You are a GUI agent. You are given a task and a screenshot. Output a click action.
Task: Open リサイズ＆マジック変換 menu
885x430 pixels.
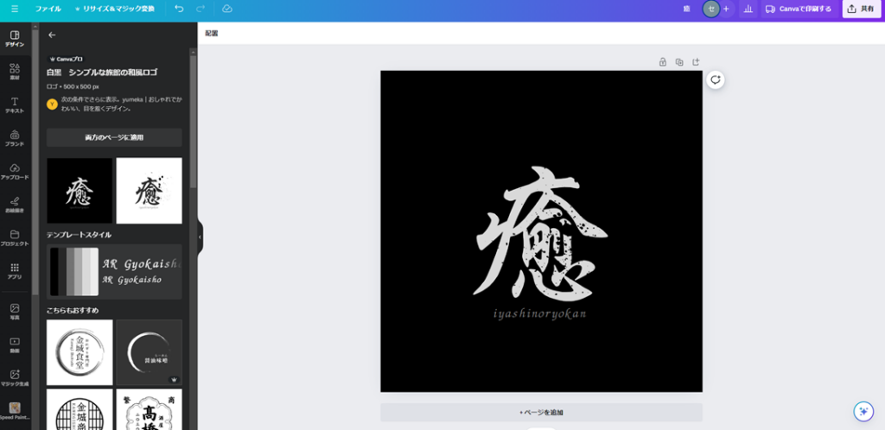click(x=115, y=9)
